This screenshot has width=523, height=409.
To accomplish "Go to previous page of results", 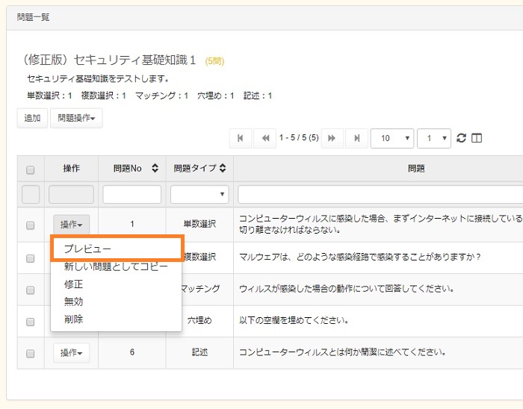I will tap(264, 138).
